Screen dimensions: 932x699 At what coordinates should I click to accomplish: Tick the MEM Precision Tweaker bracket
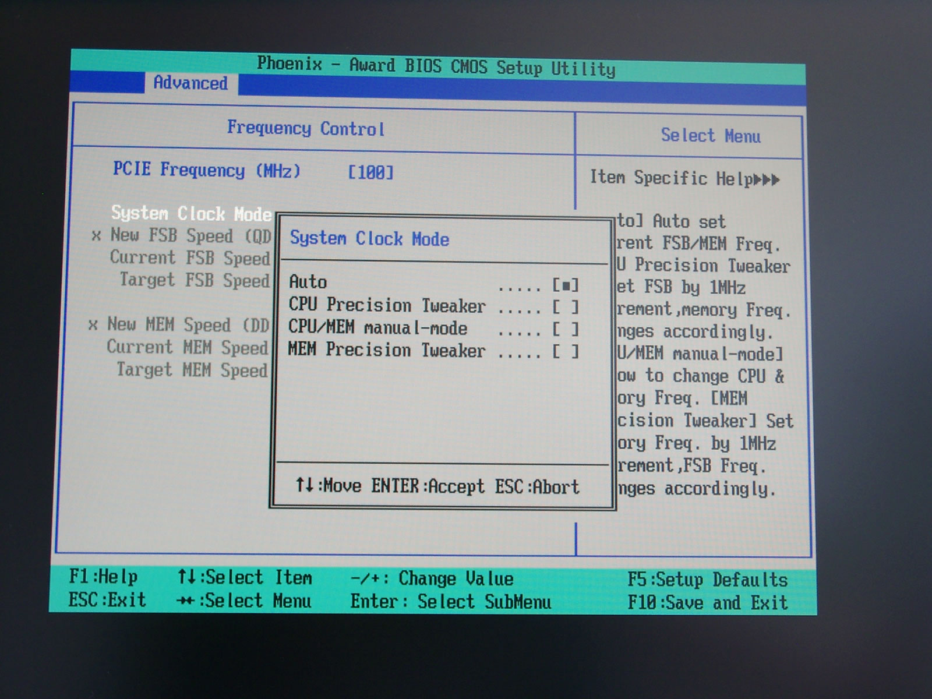(566, 351)
